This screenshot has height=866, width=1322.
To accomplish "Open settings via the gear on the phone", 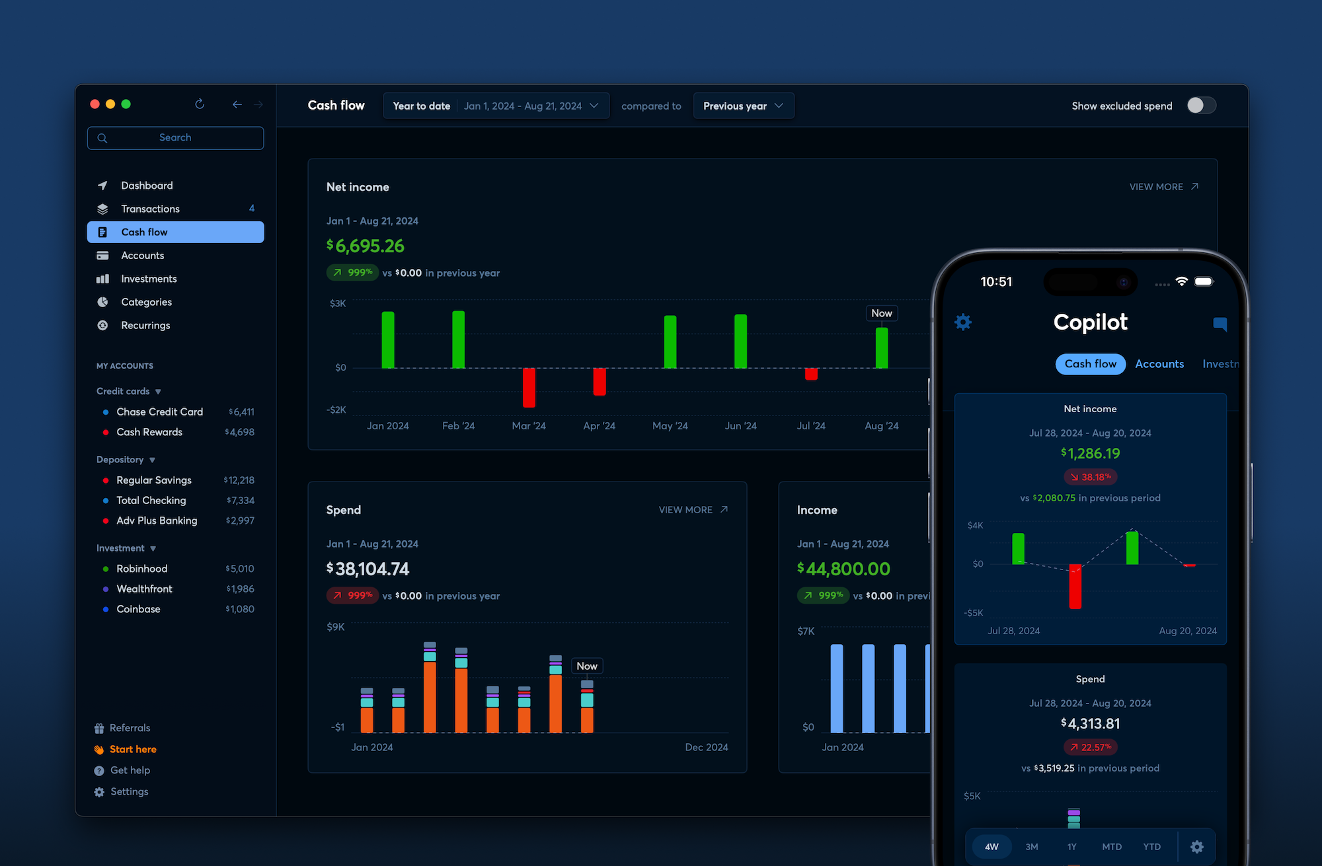I will tap(962, 322).
